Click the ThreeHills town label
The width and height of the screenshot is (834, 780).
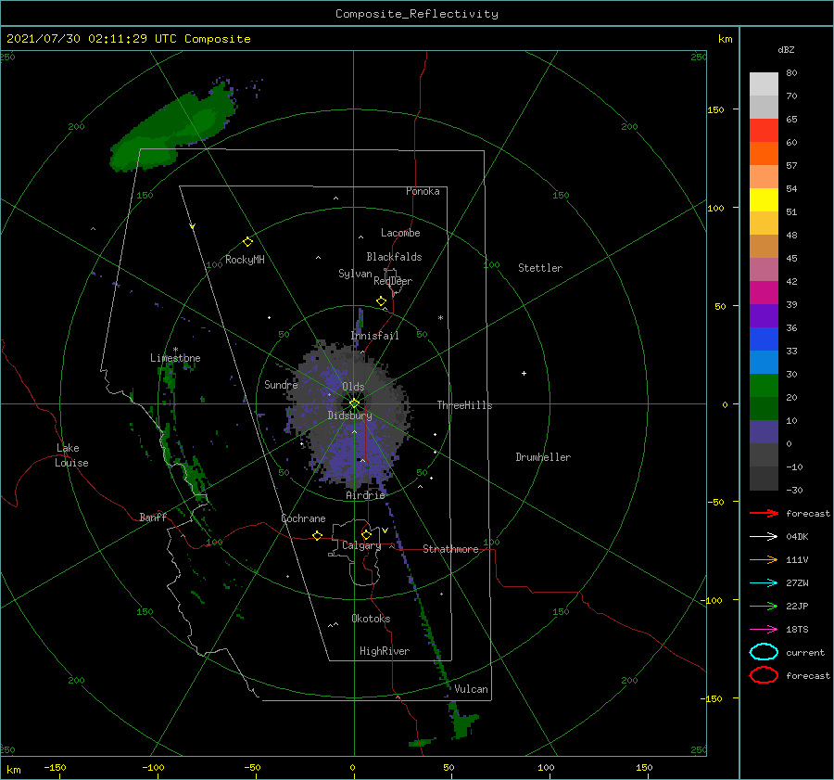click(465, 405)
